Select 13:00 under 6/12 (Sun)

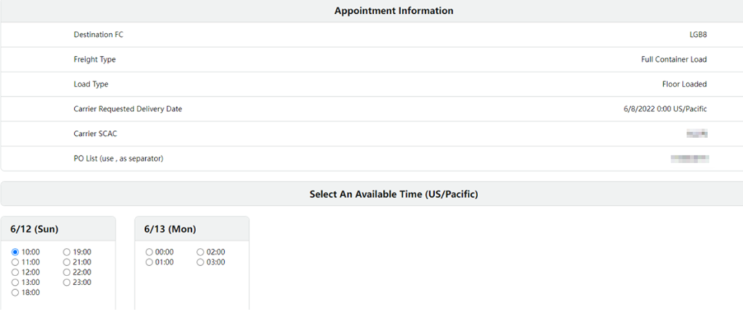coord(15,282)
